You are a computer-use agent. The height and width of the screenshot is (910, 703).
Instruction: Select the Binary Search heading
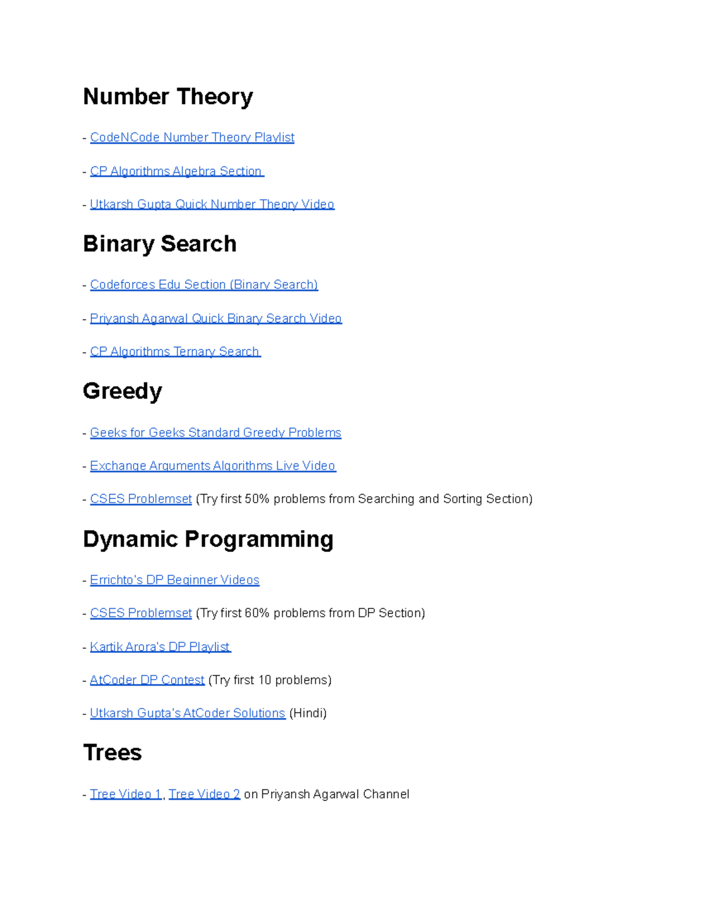coord(160,244)
